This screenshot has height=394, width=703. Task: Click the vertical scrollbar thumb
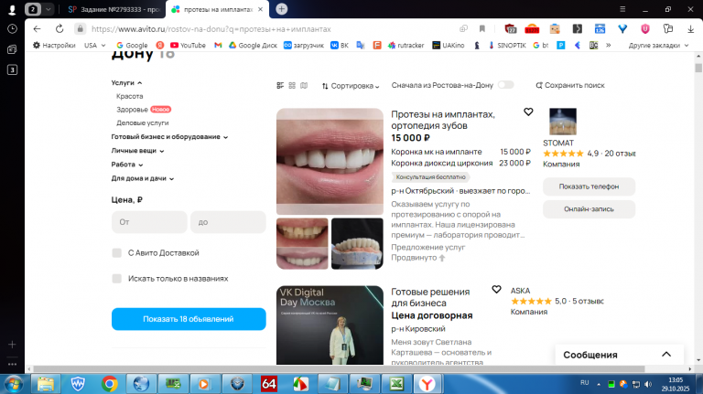(x=698, y=68)
